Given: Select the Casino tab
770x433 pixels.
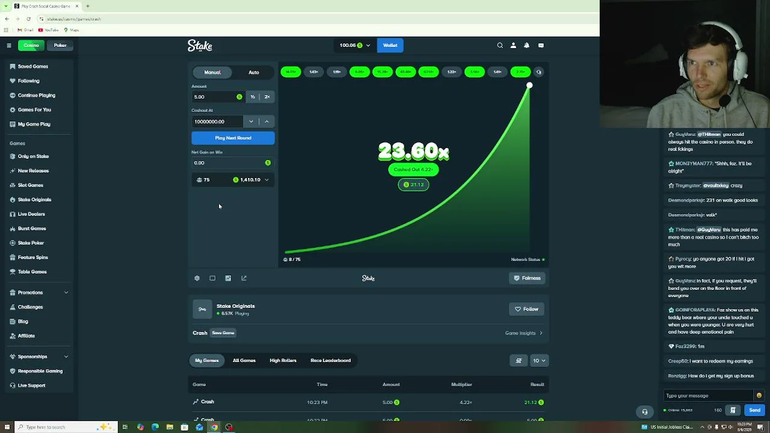Looking at the screenshot, I should pyautogui.click(x=31, y=45).
